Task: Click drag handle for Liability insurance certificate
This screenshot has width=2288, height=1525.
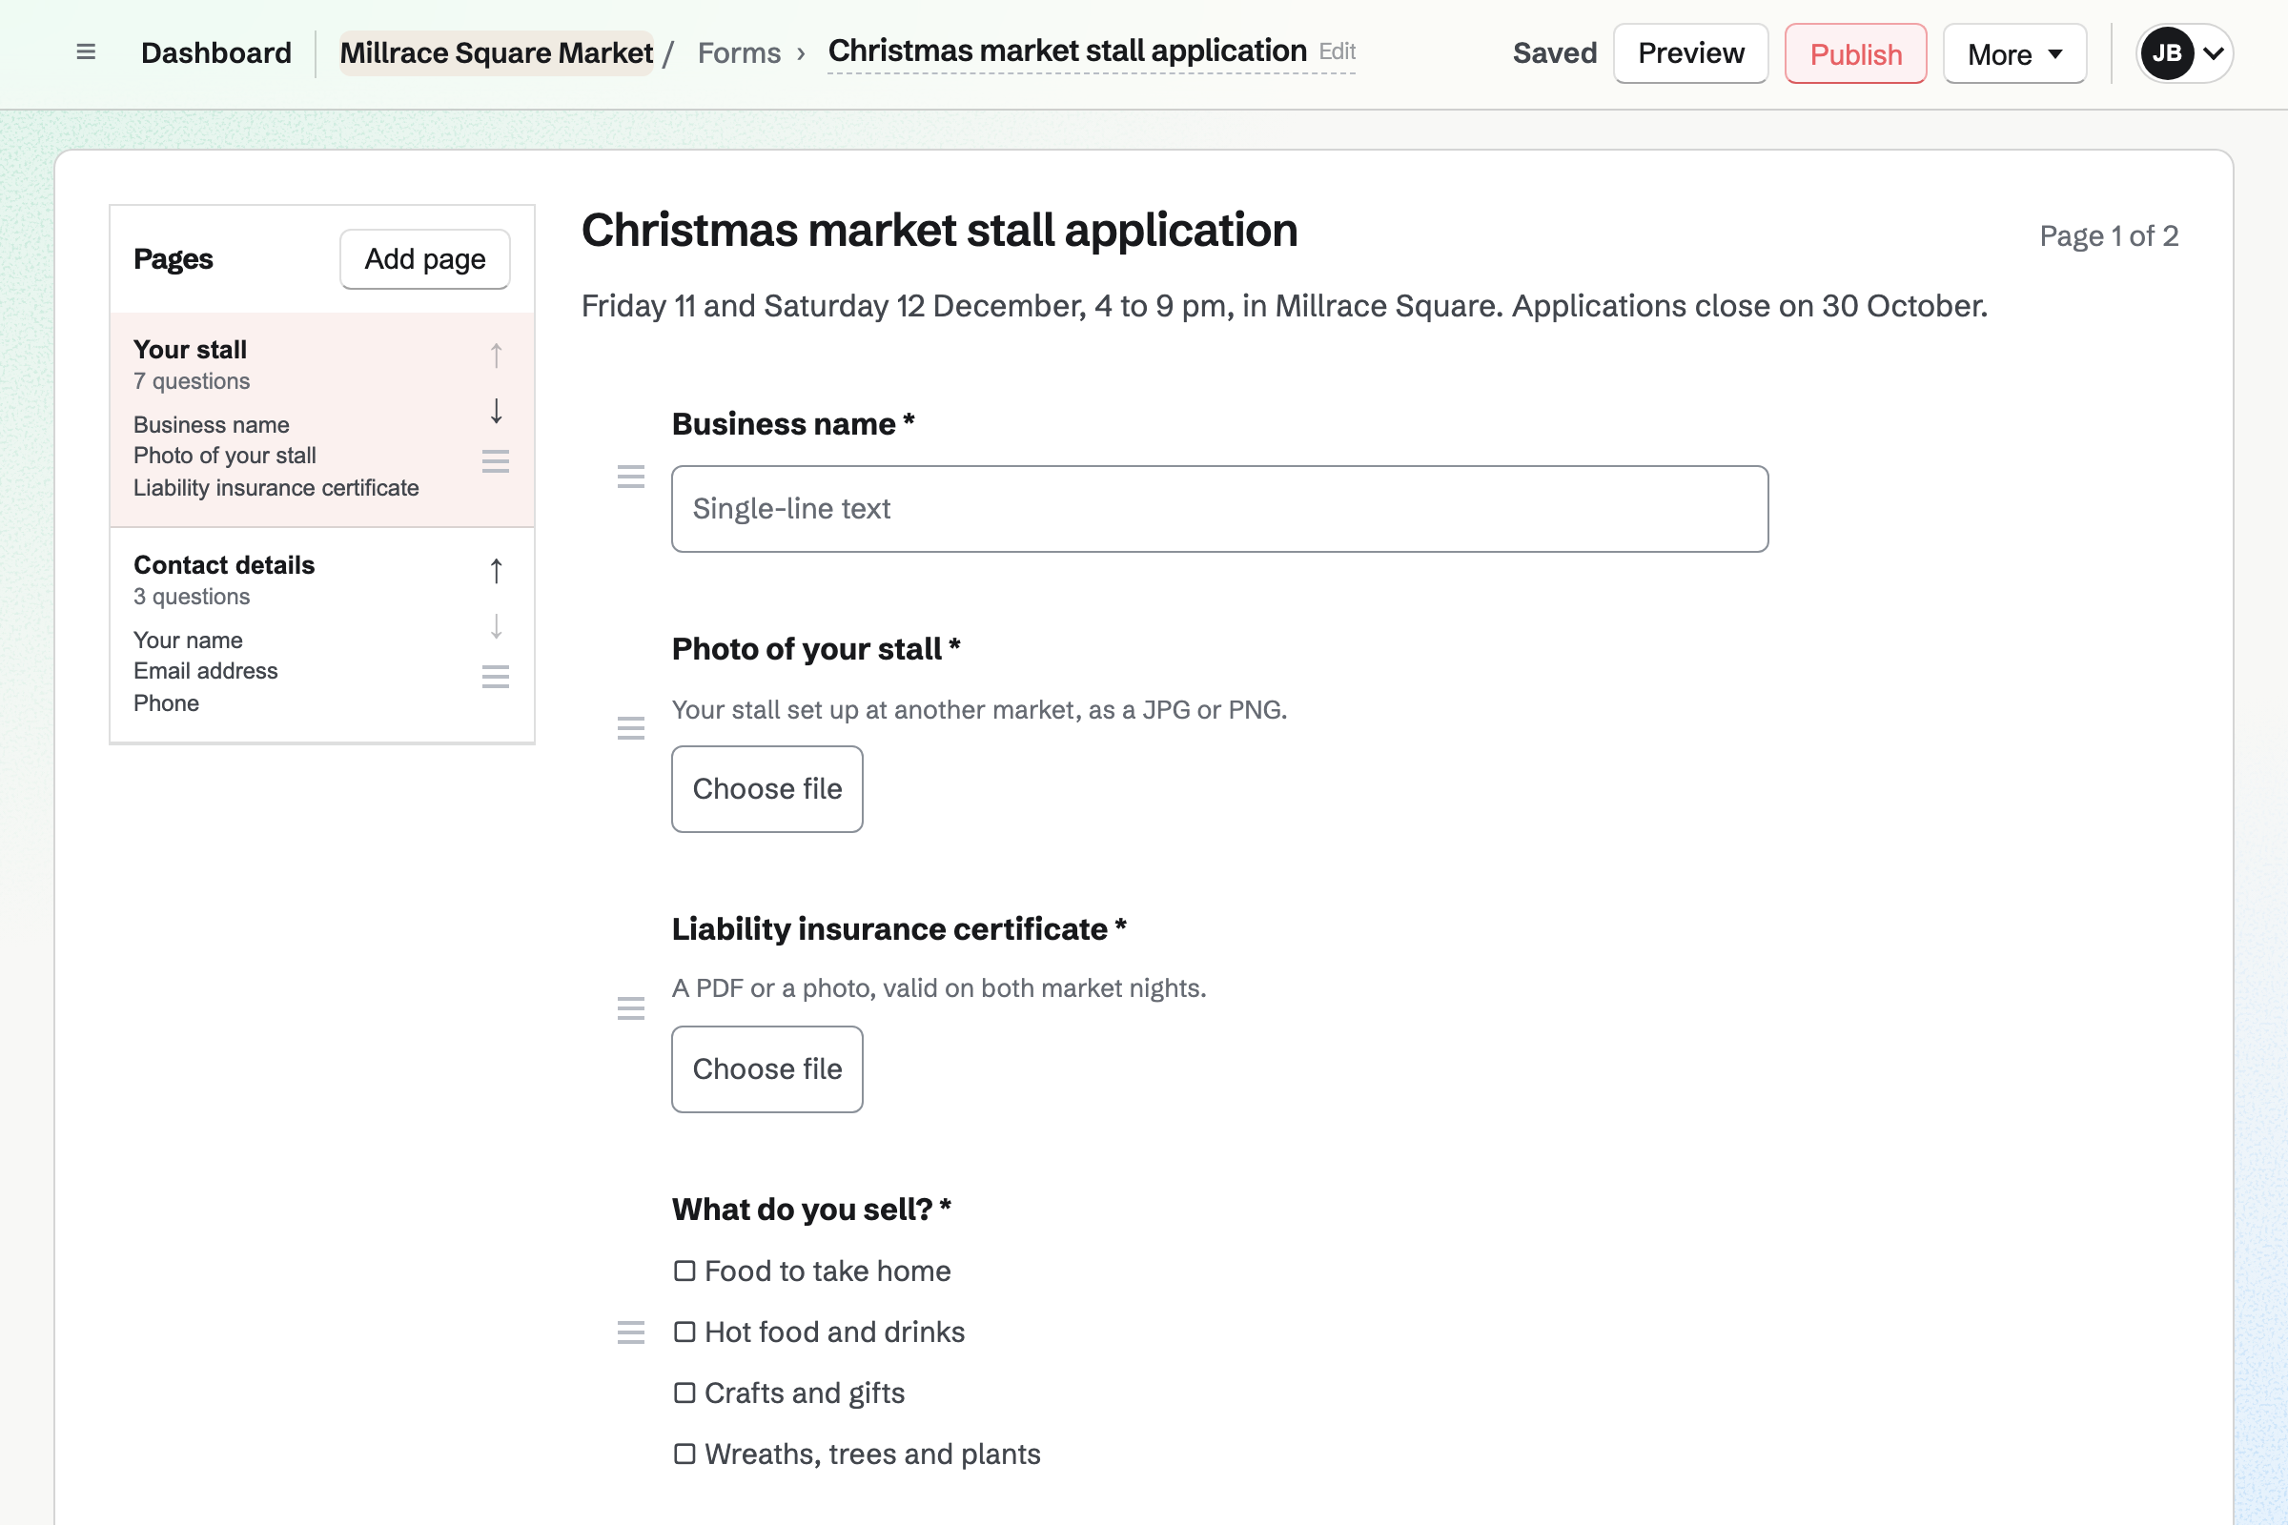Action: point(631,1008)
